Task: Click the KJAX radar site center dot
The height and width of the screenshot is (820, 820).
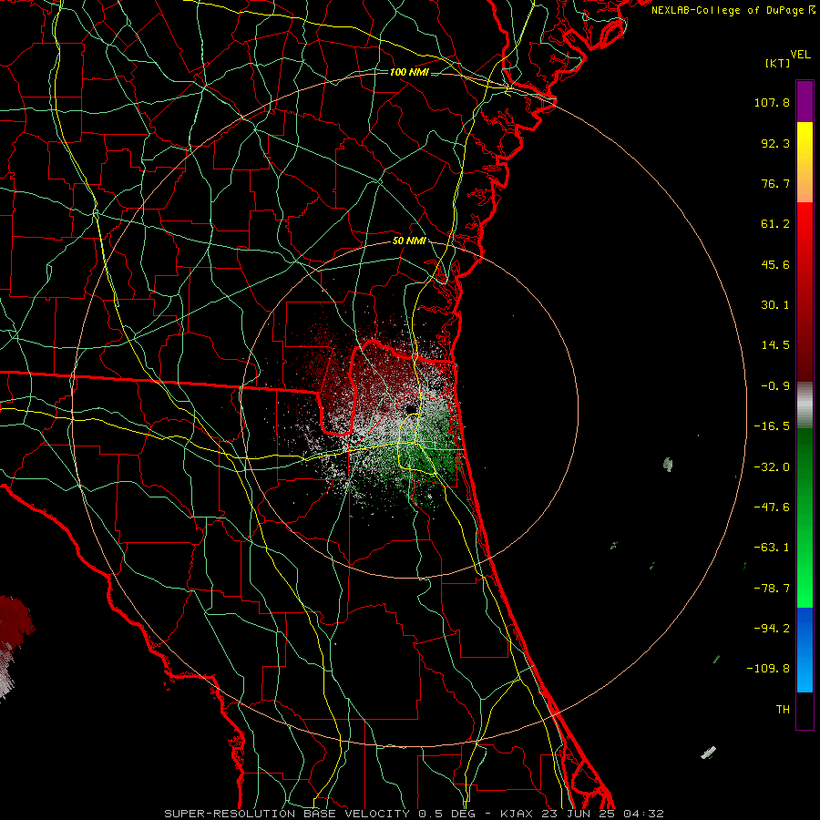Action: point(411,408)
